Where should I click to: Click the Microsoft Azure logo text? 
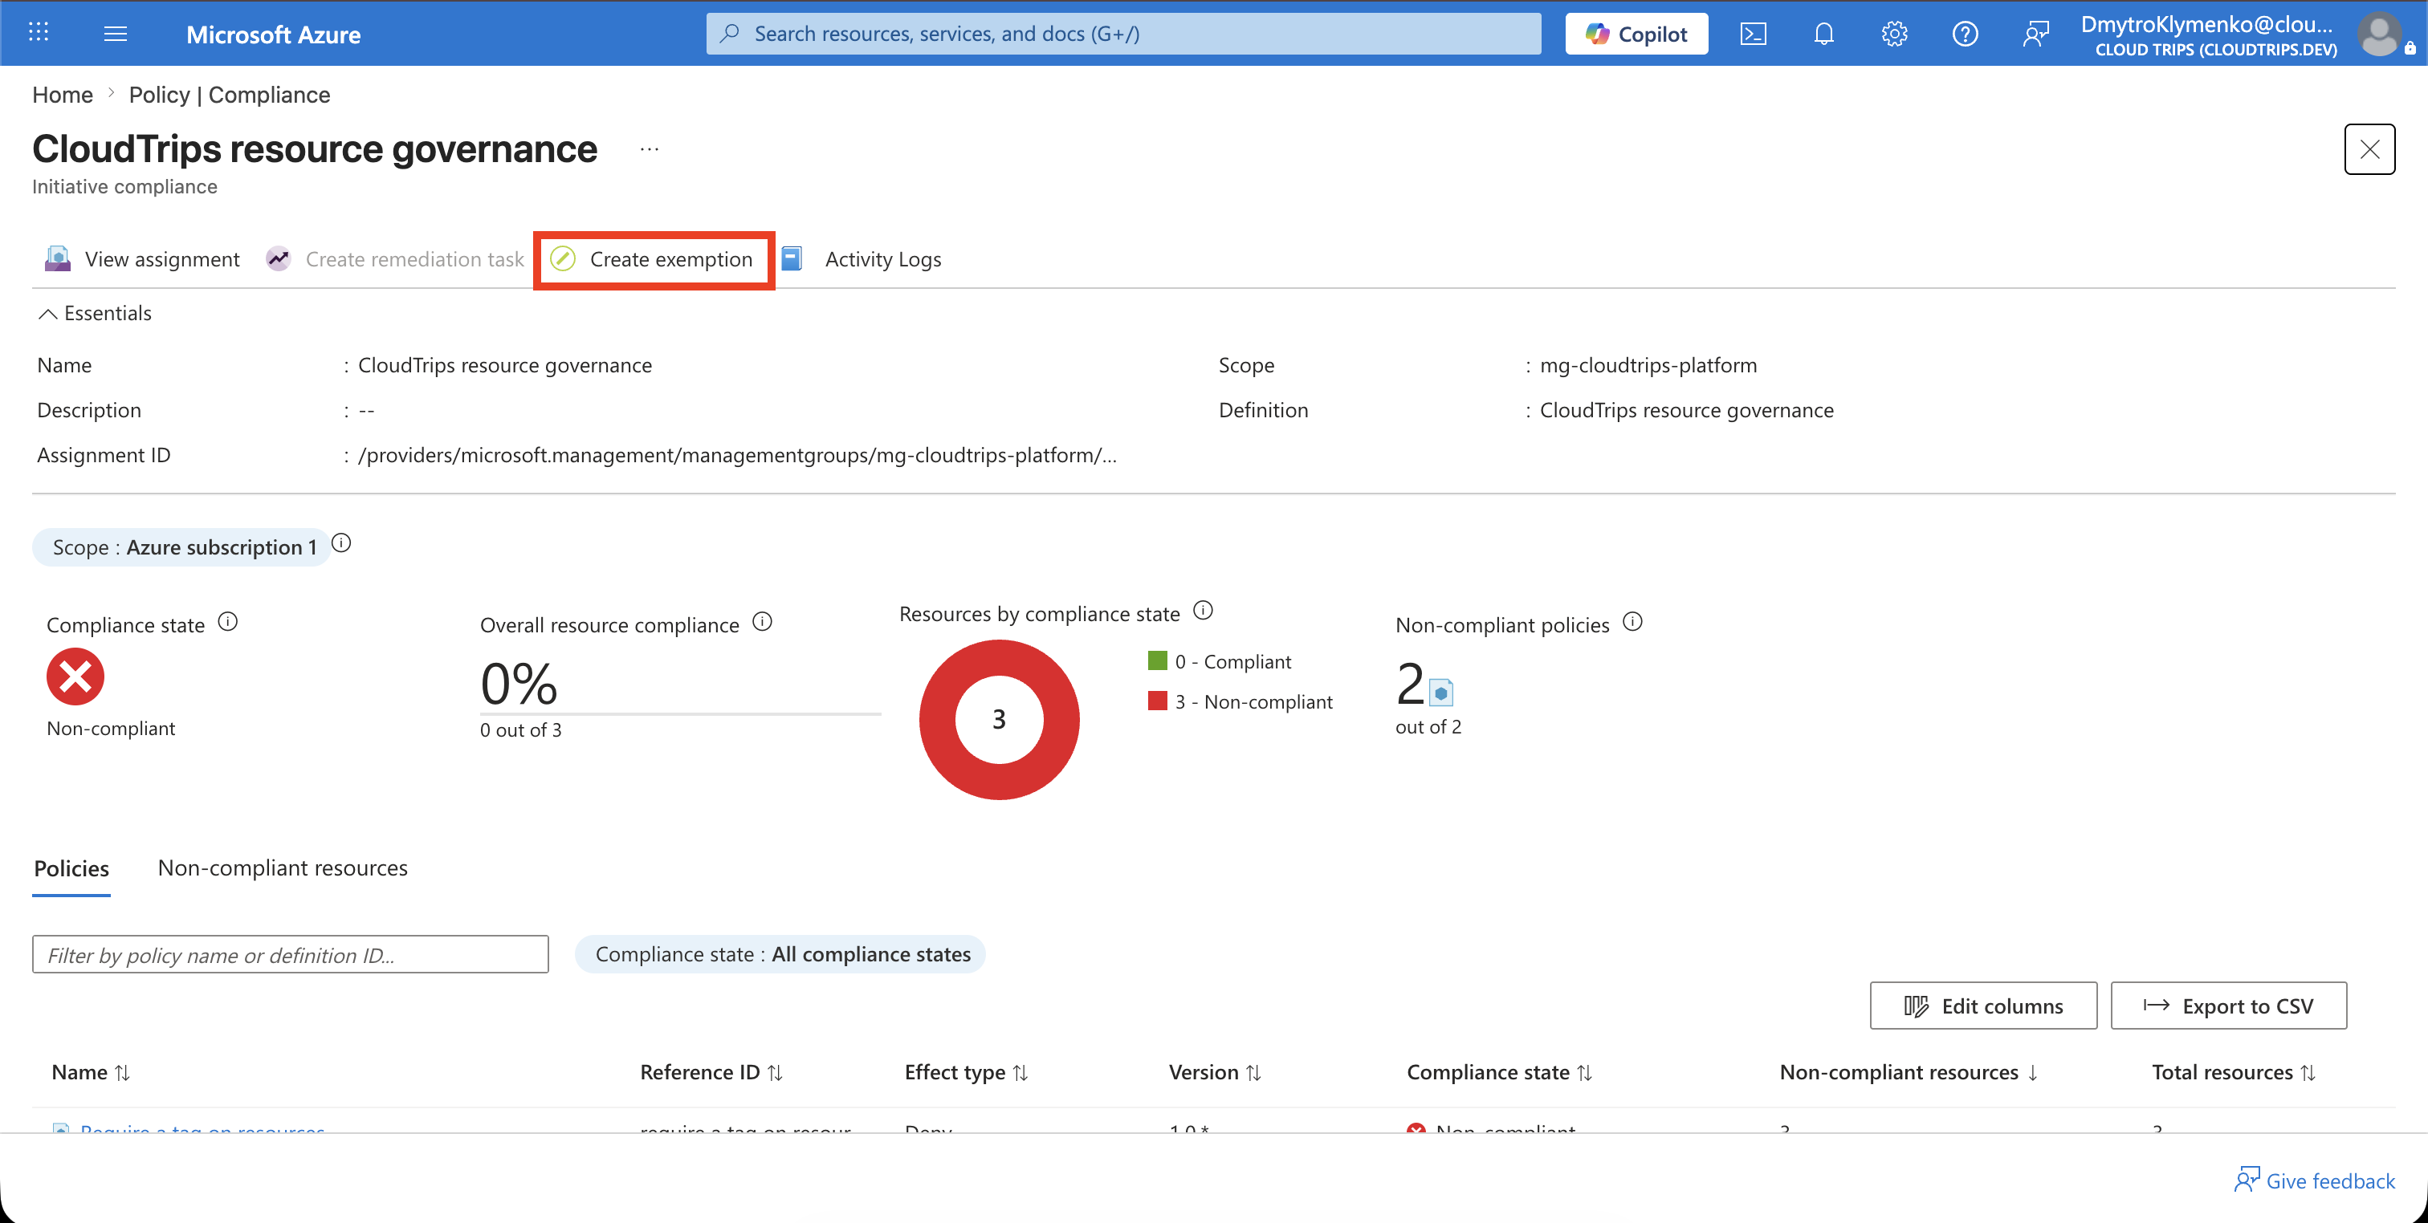coord(273,34)
